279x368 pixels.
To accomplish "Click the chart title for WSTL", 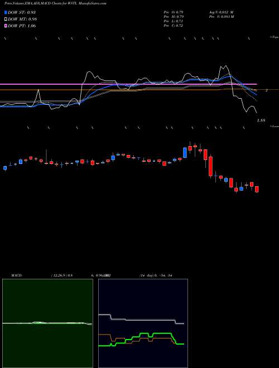I will pyautogui.click(x=55, y=3).
